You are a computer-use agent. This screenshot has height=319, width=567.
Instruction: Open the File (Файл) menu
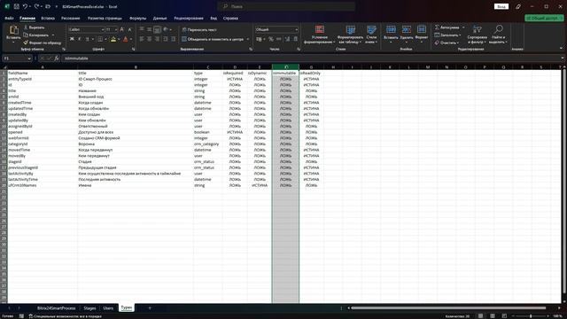point(9,18)
